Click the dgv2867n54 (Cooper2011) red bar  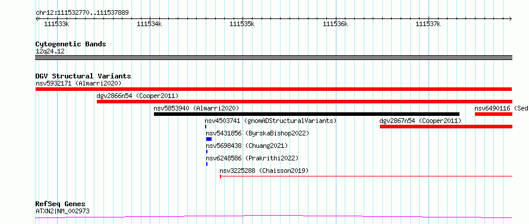(446, 127)
